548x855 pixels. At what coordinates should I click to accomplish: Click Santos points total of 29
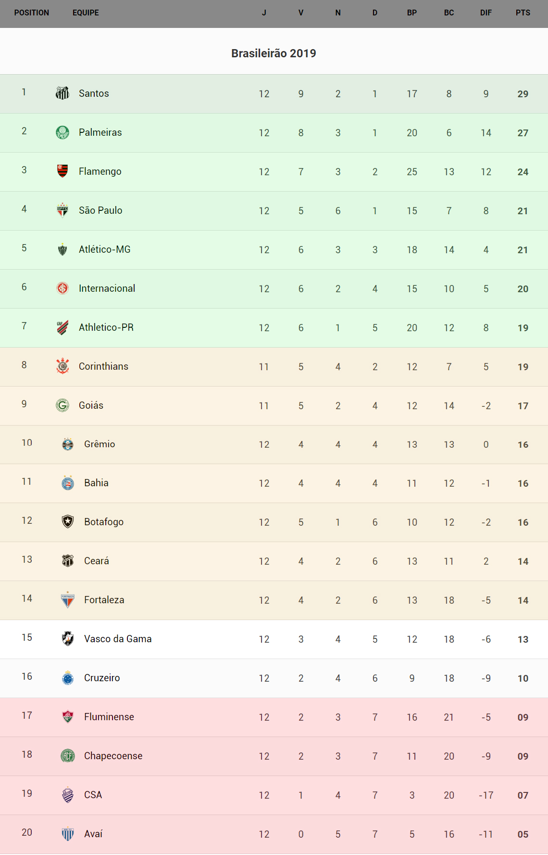pyautogui.click(x=523, y=94)
